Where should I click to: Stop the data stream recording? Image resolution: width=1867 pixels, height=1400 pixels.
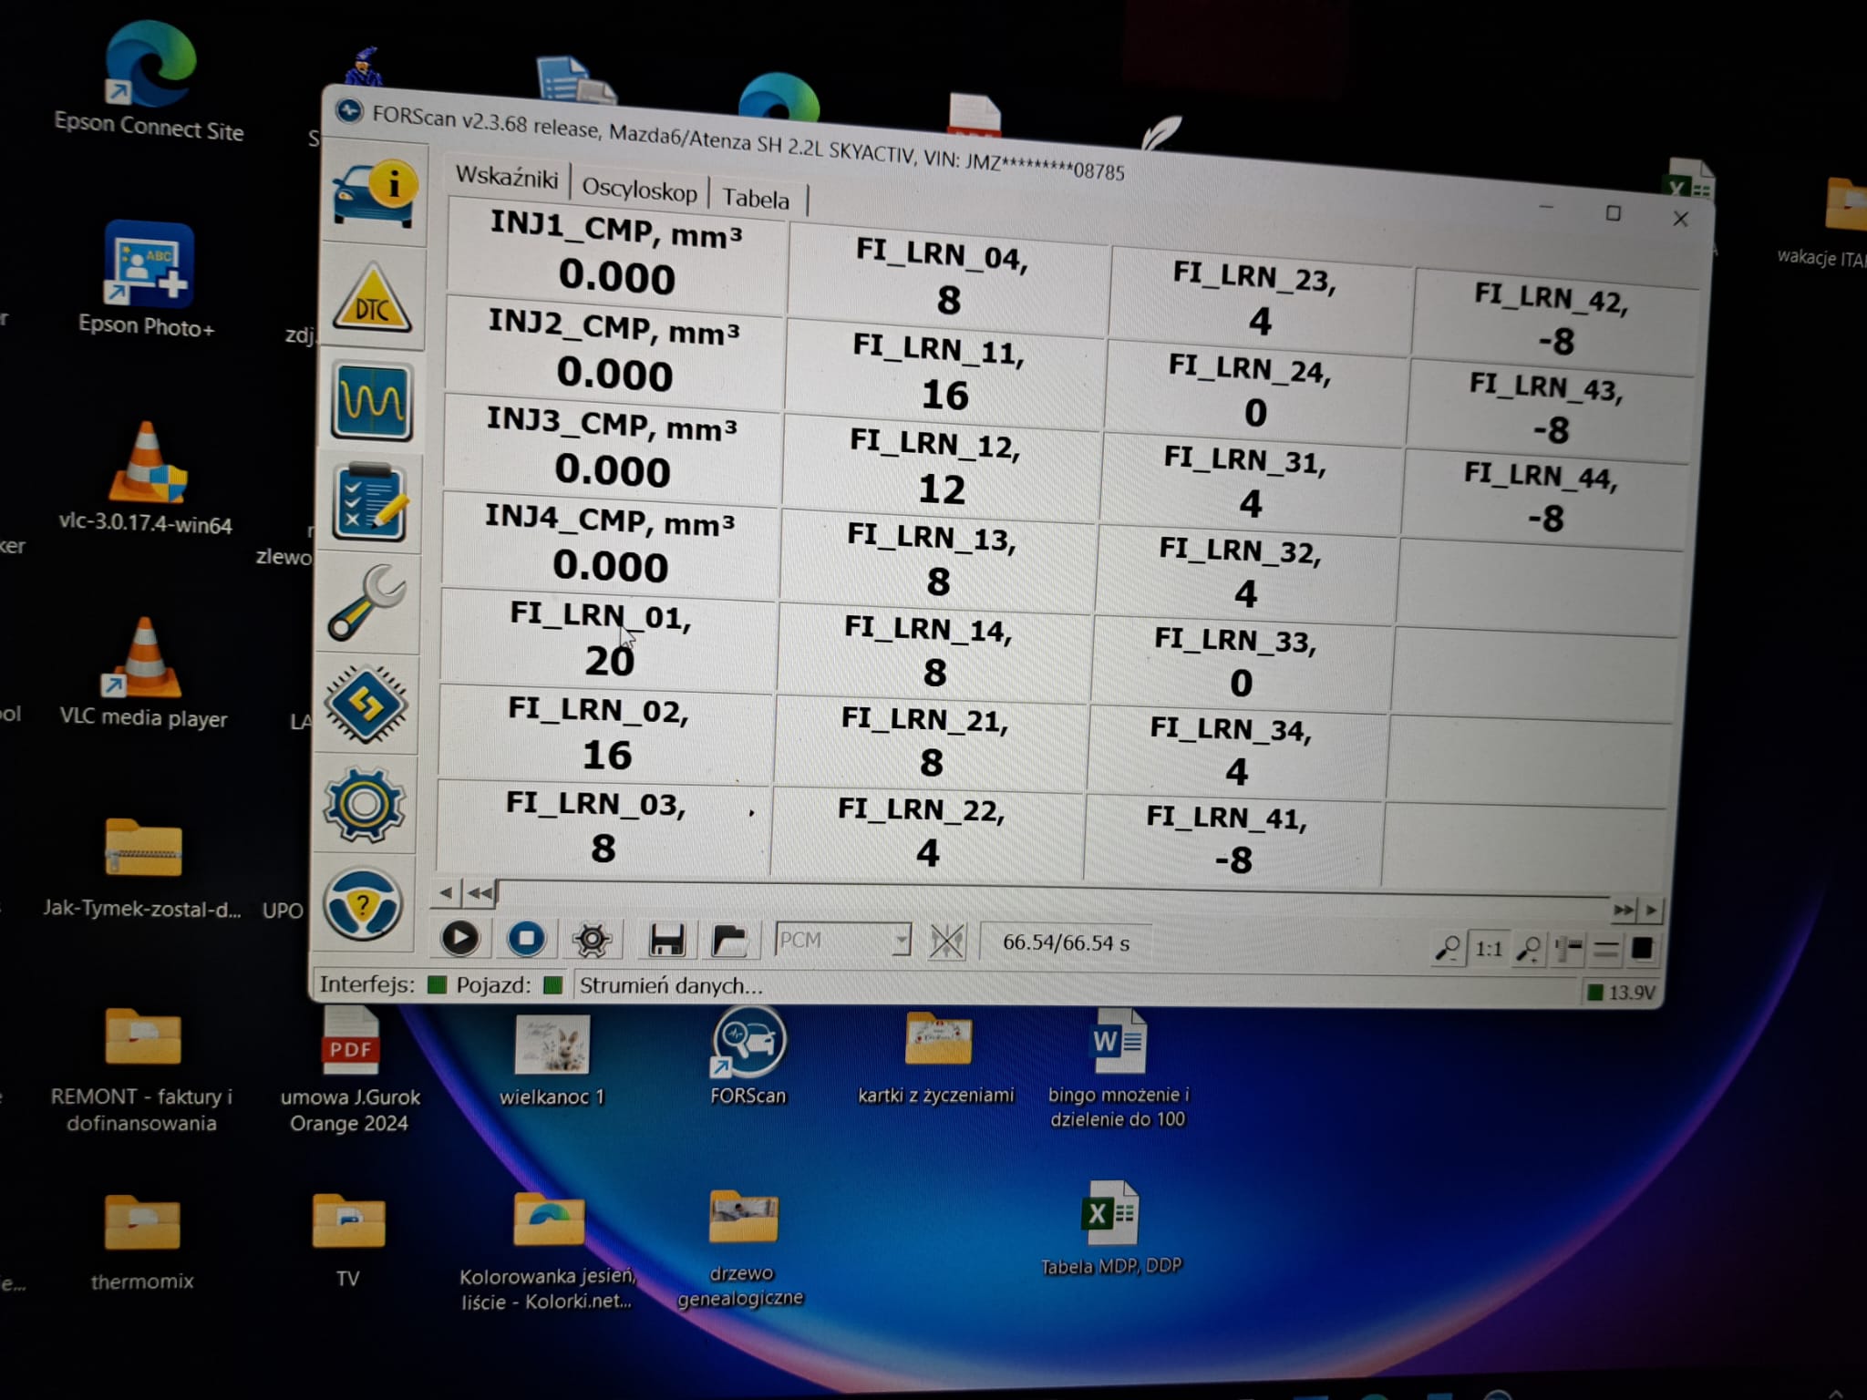526,939
